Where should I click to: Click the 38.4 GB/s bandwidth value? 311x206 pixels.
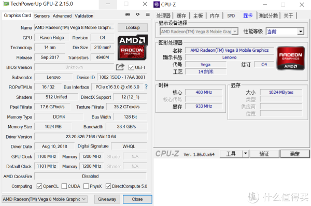pos(126,127)
